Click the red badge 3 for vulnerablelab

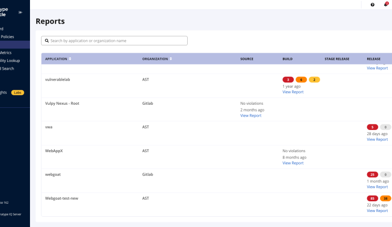pyautogui.click(x=288, y=79)
